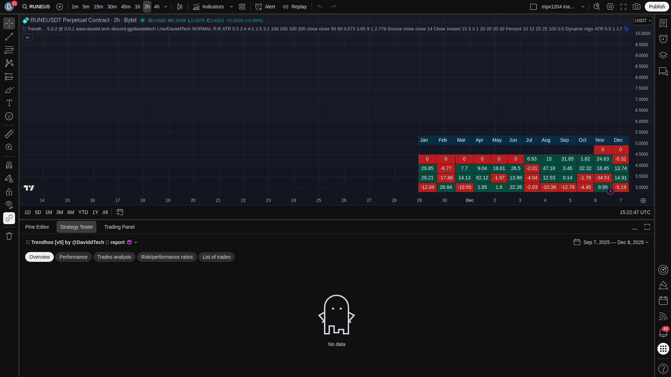Open the USDT currency dropdown

(x=643, y=21)
